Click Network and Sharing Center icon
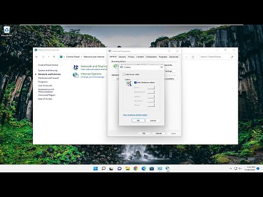The image size is (263, 197). [x=76, y=67]
